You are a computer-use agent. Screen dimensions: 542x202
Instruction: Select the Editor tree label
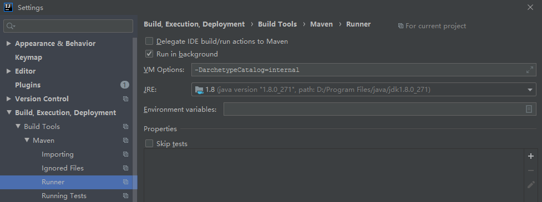pos(25,71)
